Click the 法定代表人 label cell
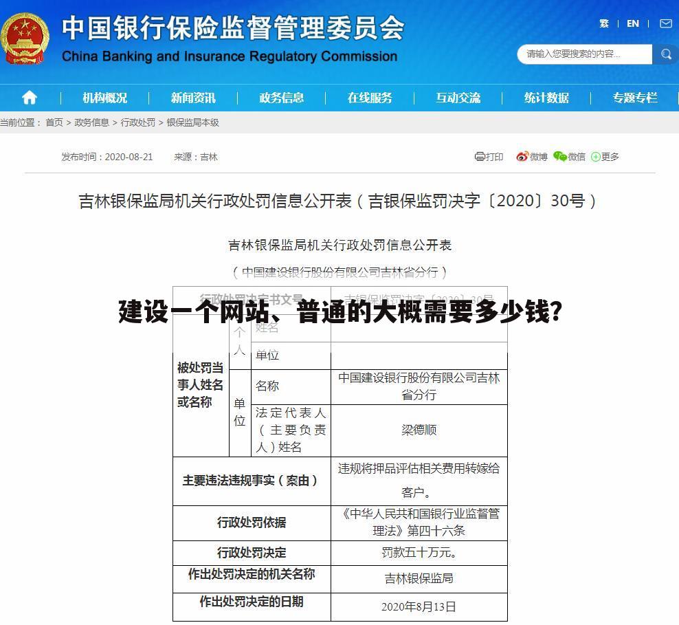Image resolution: width=679 pixels, height=625 pixels. 291,430
